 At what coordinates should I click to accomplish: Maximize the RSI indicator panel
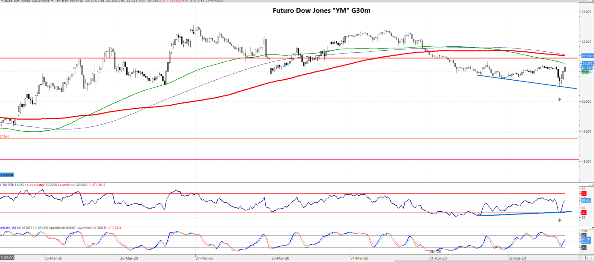593,185
